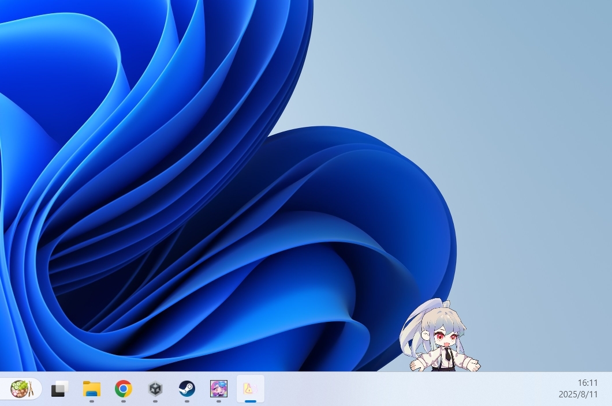Open calendar via the 2025/8/11 date
Image resolution: width=612 pixels, height=406 pixels.
(x=578, y=395)
